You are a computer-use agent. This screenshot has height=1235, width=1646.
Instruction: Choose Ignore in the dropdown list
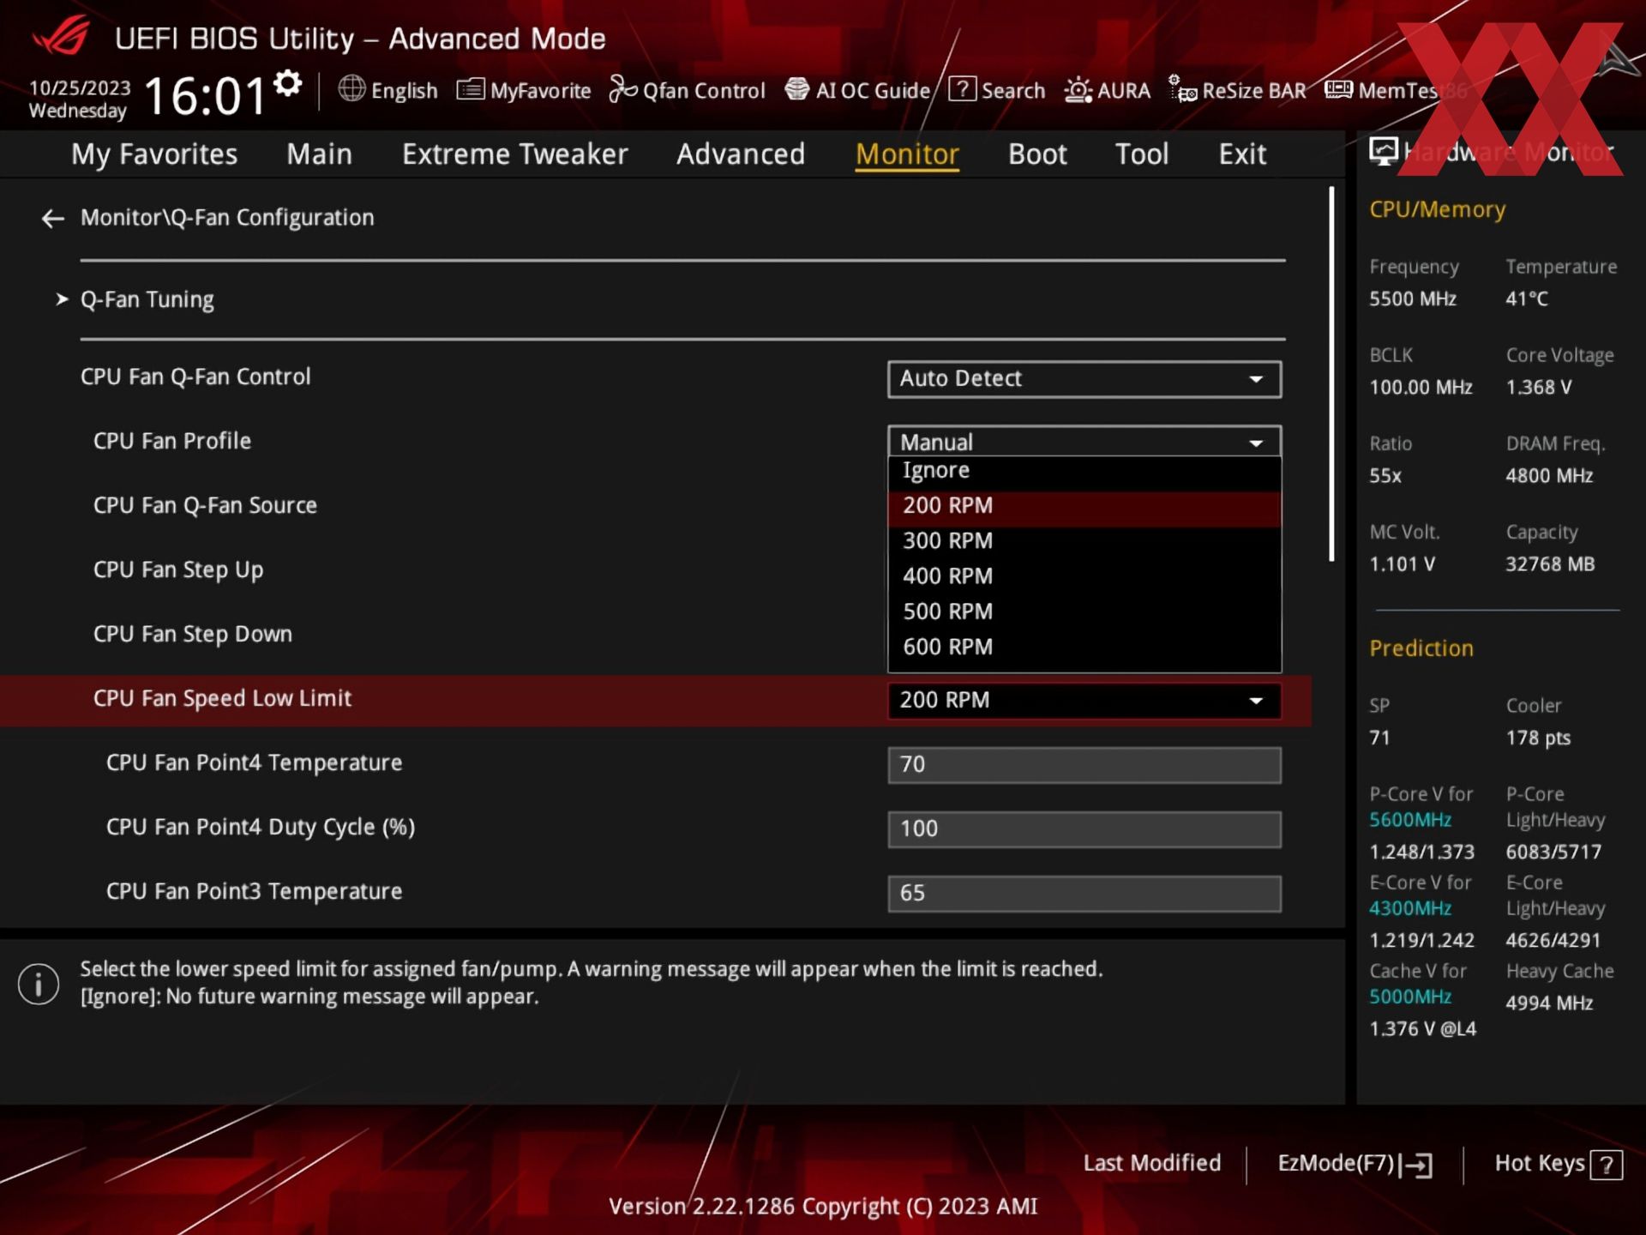pyautogui.click(x=1084, y=471)
